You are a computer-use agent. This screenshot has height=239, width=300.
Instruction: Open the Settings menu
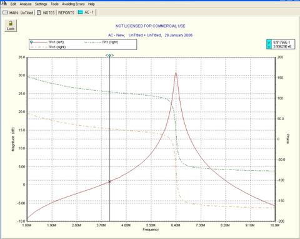(41, 4)
